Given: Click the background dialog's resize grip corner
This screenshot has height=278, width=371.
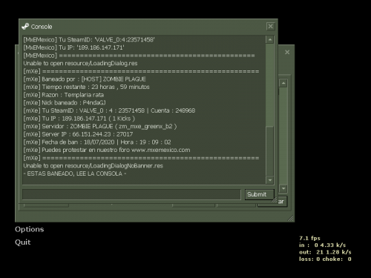Looking at the screenshot, I should click(291, 218).
